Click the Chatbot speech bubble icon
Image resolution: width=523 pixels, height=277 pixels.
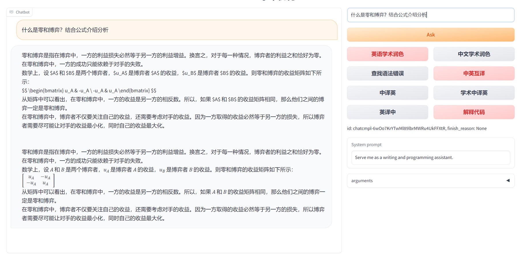click(x=12, y=12)
